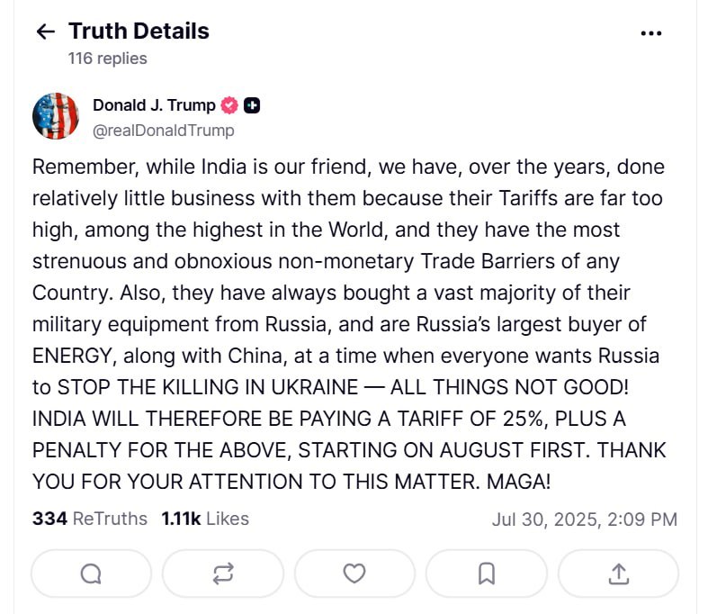Click the share upload button
Image resolution: width=708 pixels, height=614 pixels.
tap(618, 573)
